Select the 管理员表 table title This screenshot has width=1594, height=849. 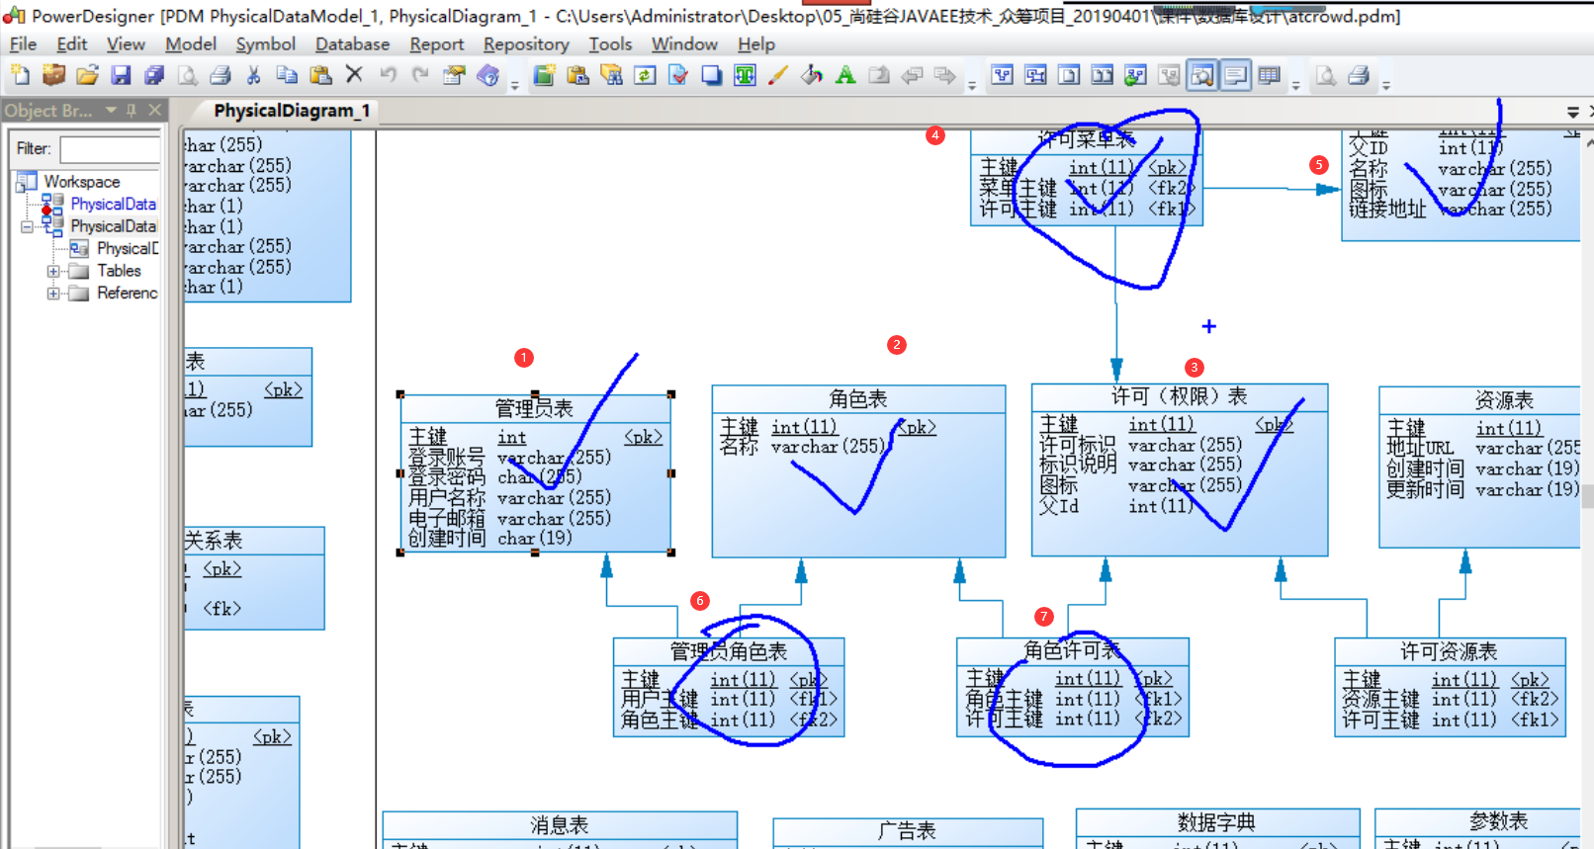coord(534,408)
